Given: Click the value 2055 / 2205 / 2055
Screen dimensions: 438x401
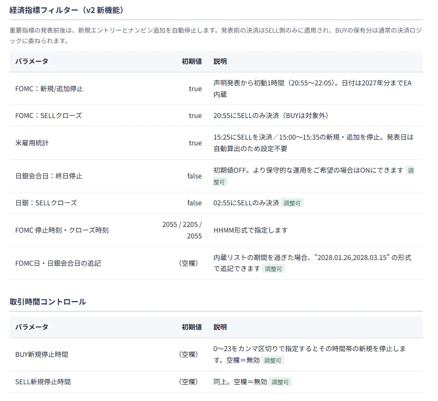Looking at the screenshot, I should (182, 230).
